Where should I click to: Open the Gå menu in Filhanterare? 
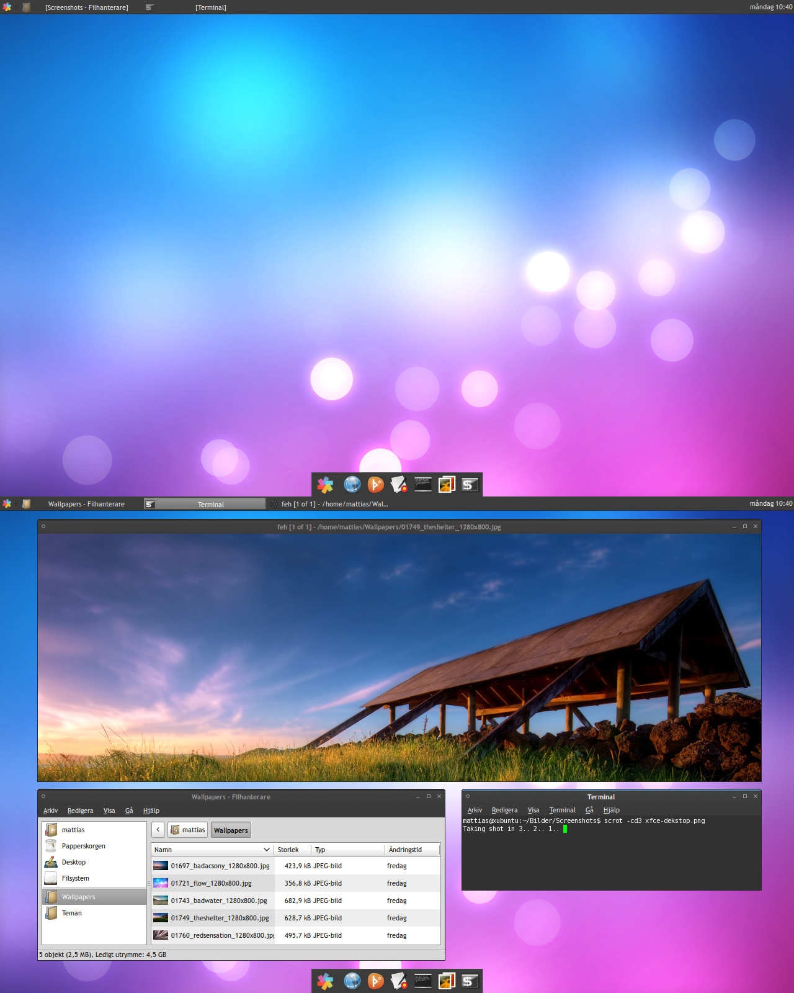[129, 811]
